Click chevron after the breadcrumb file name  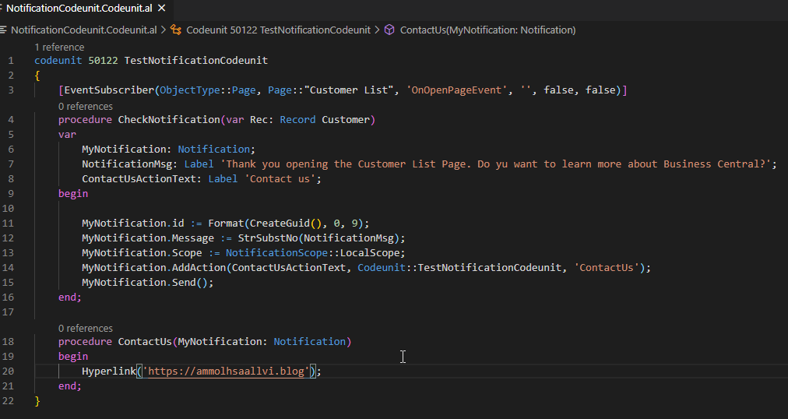(x=164, y=30)
